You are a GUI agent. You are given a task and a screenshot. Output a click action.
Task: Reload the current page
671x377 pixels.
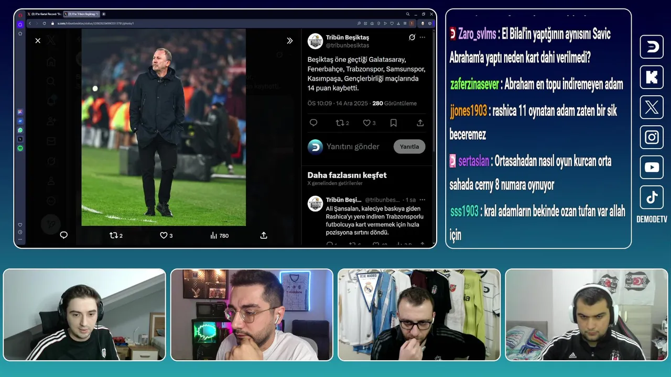[45, 23]
